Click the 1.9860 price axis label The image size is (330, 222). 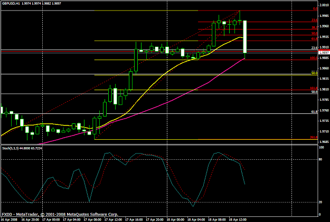tap(324, 69)
